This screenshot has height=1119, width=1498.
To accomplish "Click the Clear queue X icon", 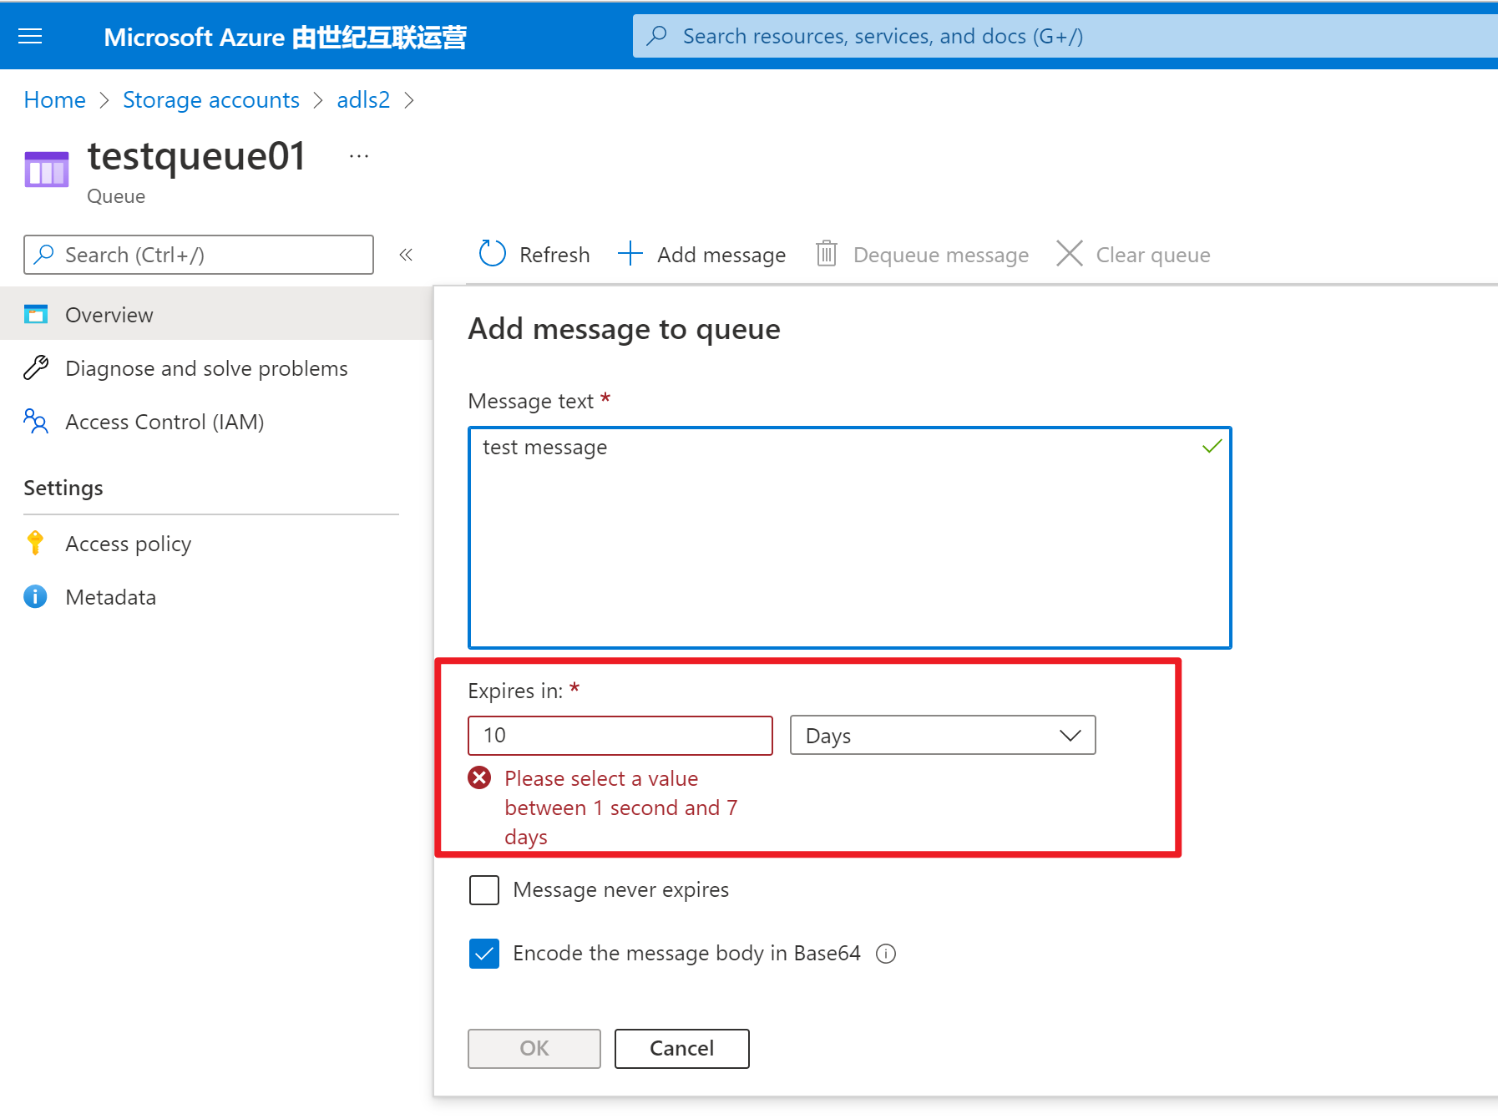I will click(1069, 254).
